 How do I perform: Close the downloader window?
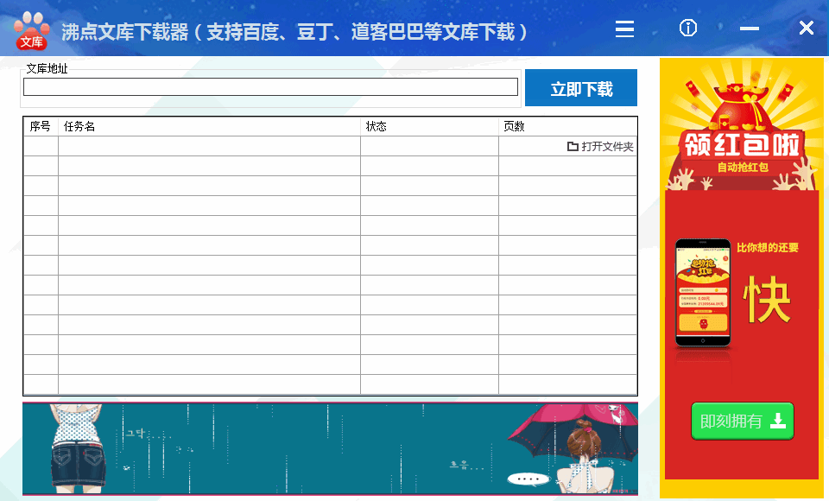coord(807,28)
